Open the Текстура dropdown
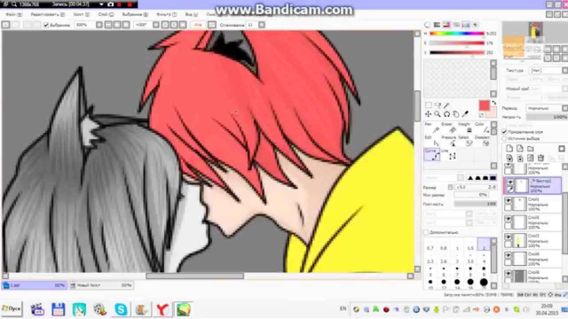Viewport: 568px width, 319px height. pos(548,70)
